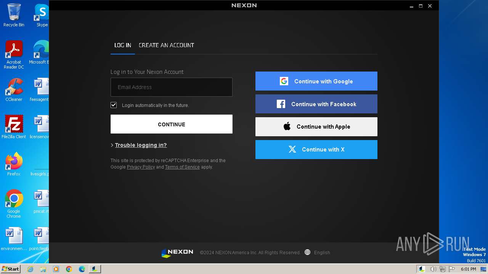Continue with Apple button
Image resolution: width=488 pixels, height=274 pixels.
pos(316,127)
